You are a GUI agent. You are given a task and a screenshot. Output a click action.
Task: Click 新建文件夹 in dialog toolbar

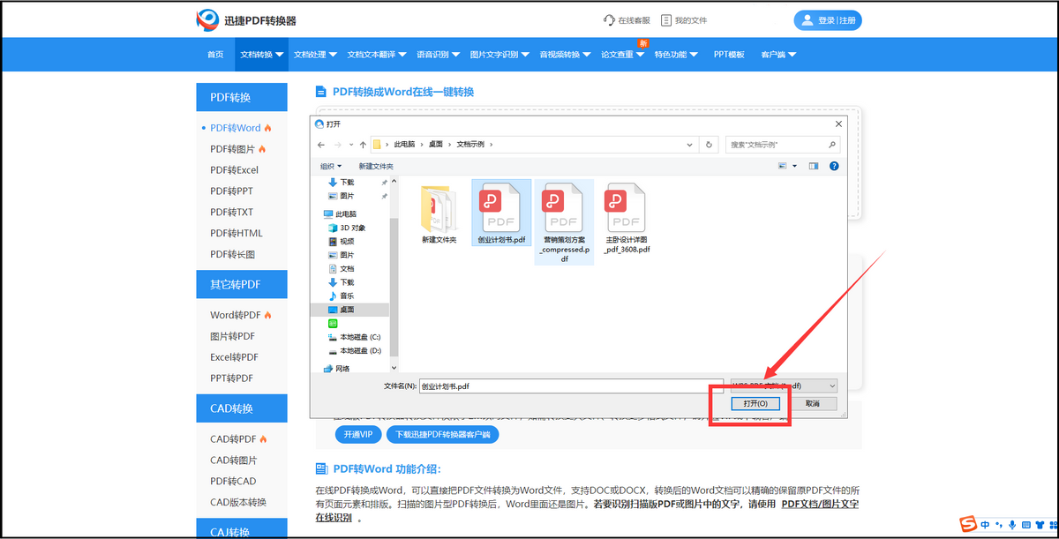point(376,166)
